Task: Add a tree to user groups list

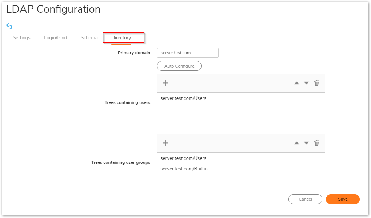Action: coord(165,143)
